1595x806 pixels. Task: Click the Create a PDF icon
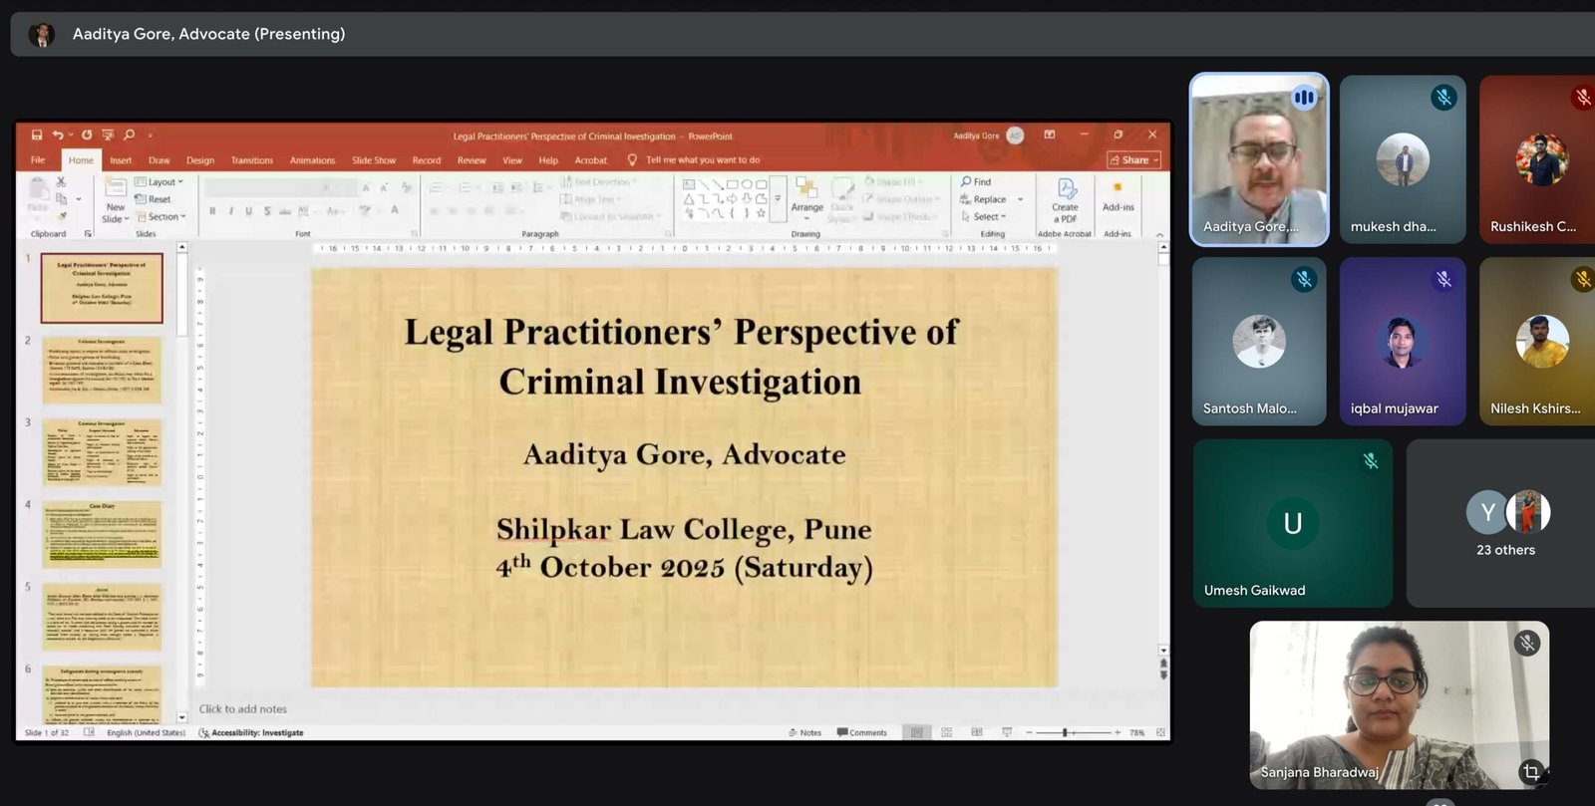[x=1065, y=200]
